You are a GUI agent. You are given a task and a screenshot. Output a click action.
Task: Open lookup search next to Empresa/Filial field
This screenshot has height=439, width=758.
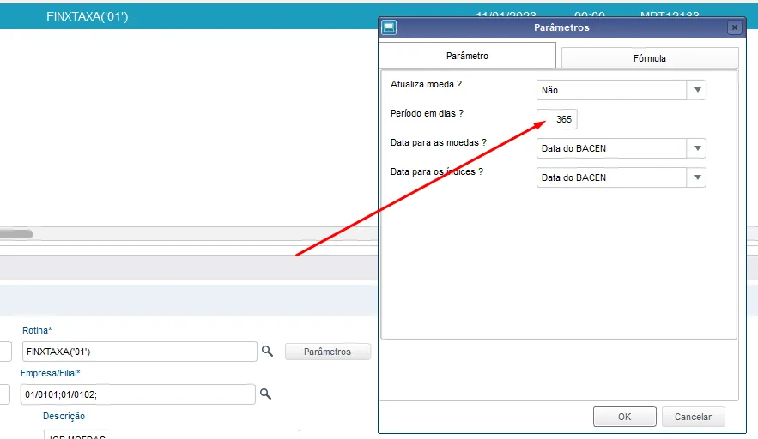265,394
